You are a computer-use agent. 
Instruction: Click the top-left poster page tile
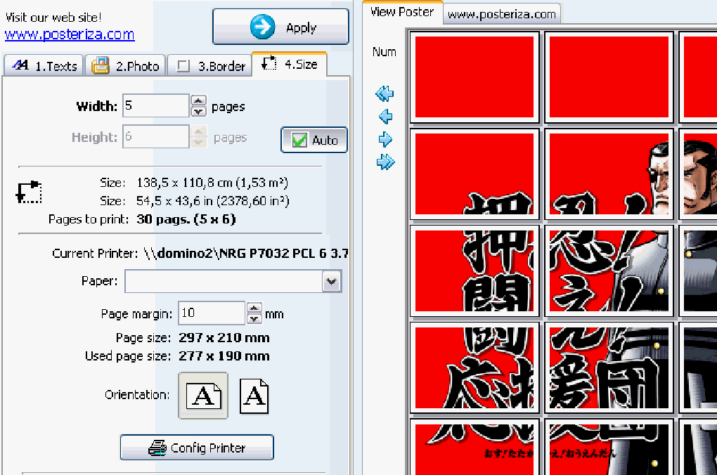(x=474, y=77)
